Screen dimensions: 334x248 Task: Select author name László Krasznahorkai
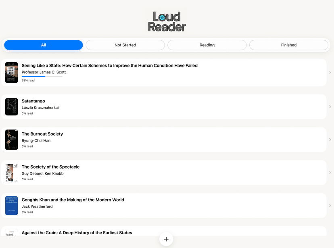(x=40, y=108)
